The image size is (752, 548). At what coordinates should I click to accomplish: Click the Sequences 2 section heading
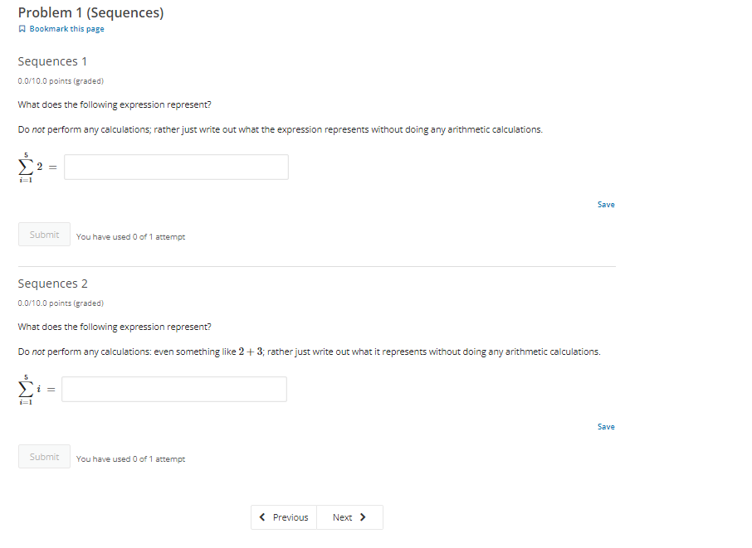pos(52,283)
